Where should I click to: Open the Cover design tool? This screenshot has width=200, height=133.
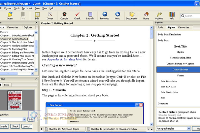(x=50, y=16)
